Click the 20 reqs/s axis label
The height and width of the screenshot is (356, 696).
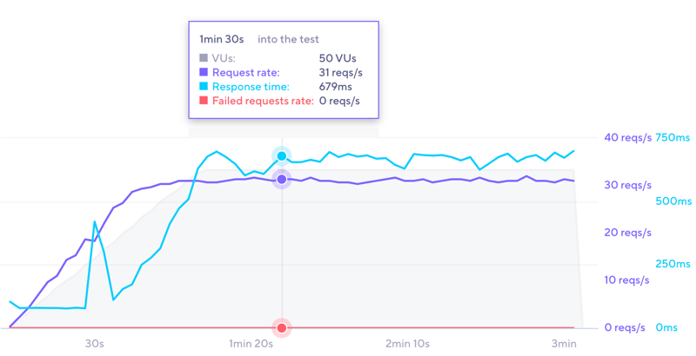click(627, 233)
